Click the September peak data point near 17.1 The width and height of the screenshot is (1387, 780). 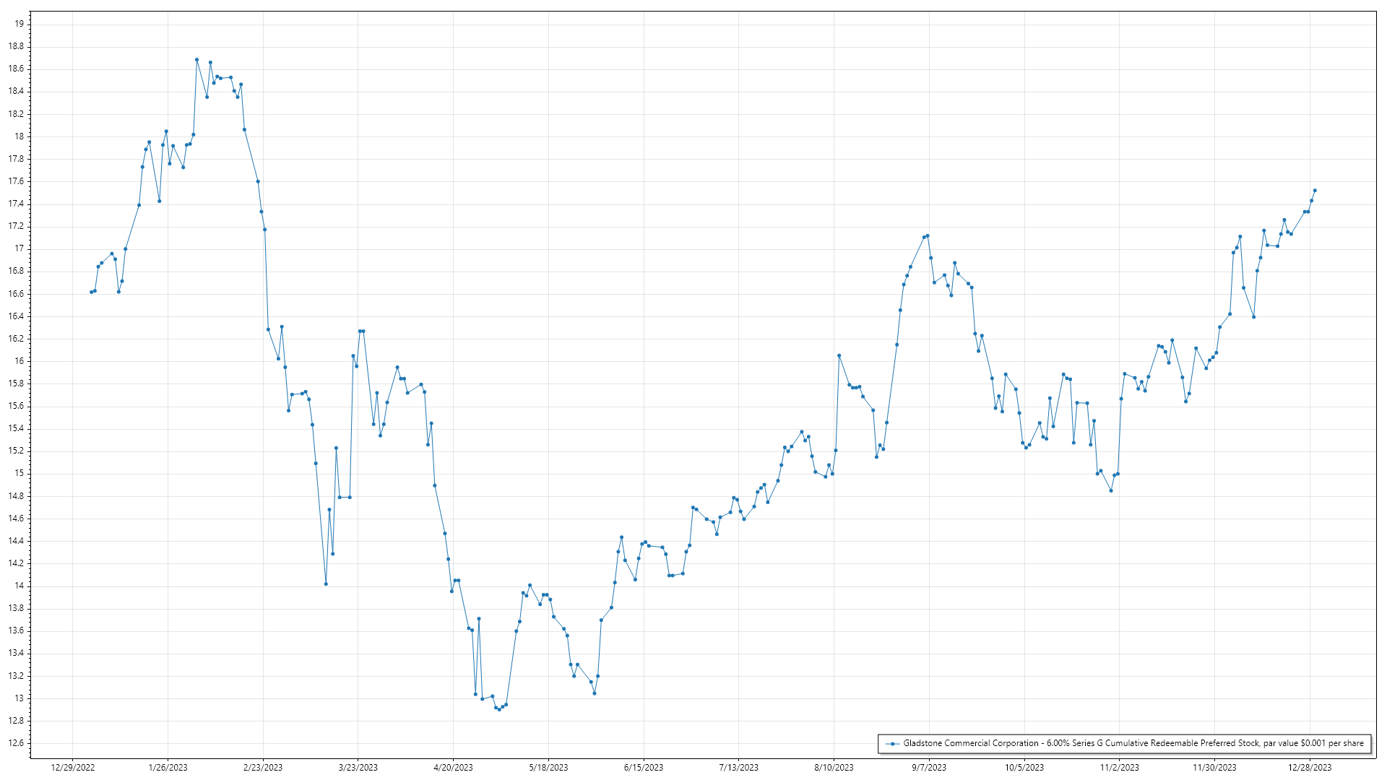(x=928, y=235)
